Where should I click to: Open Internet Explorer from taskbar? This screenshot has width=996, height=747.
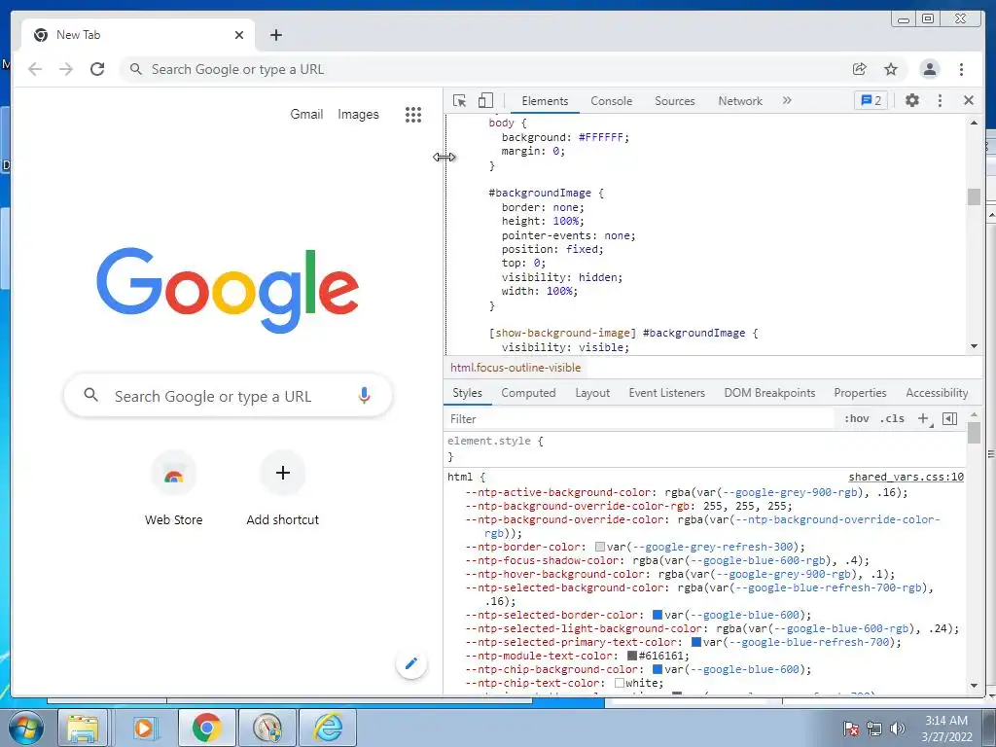coord(328,728)
